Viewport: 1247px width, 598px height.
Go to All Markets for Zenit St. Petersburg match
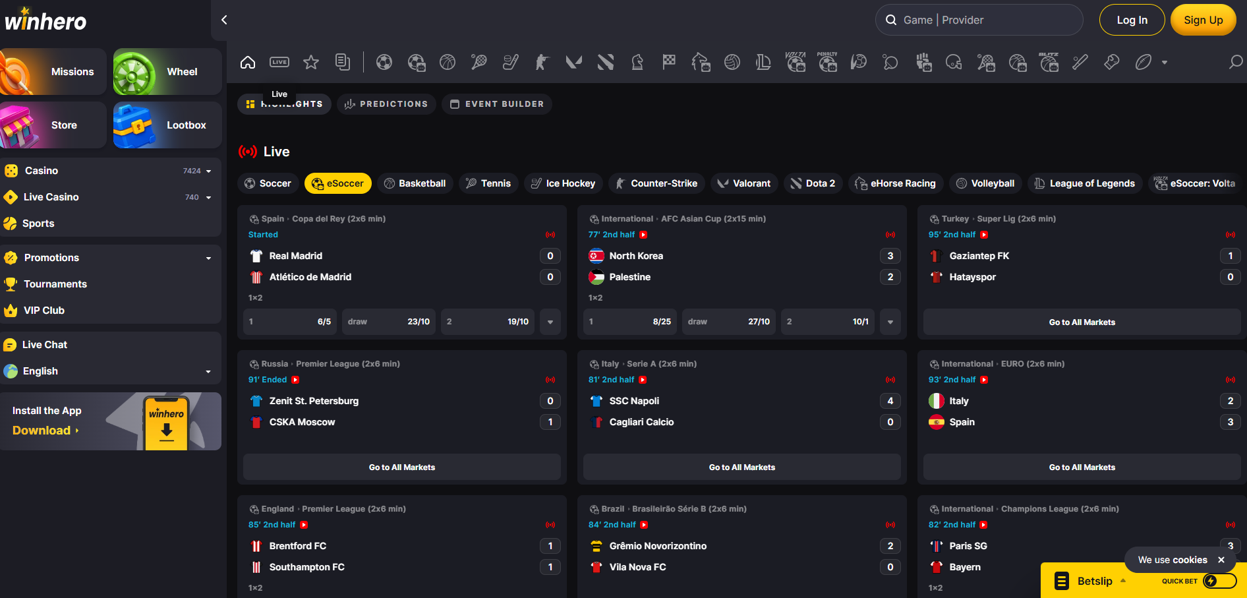pos(402,467)
